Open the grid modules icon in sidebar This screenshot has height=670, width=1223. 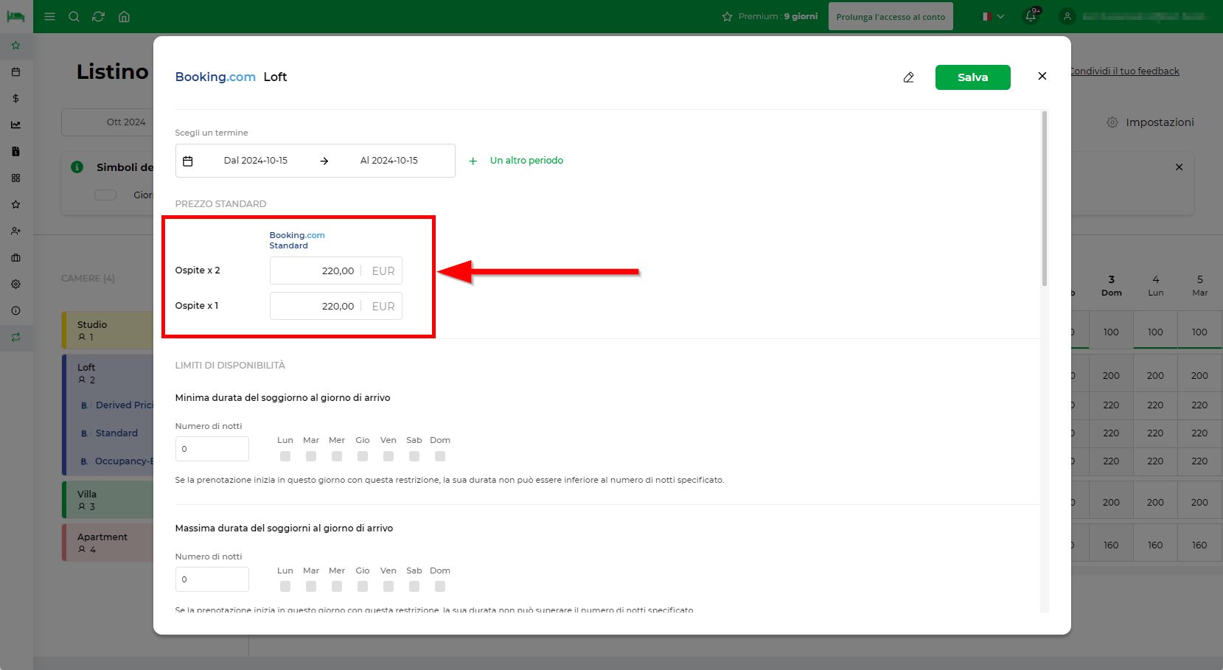(15, 178)
